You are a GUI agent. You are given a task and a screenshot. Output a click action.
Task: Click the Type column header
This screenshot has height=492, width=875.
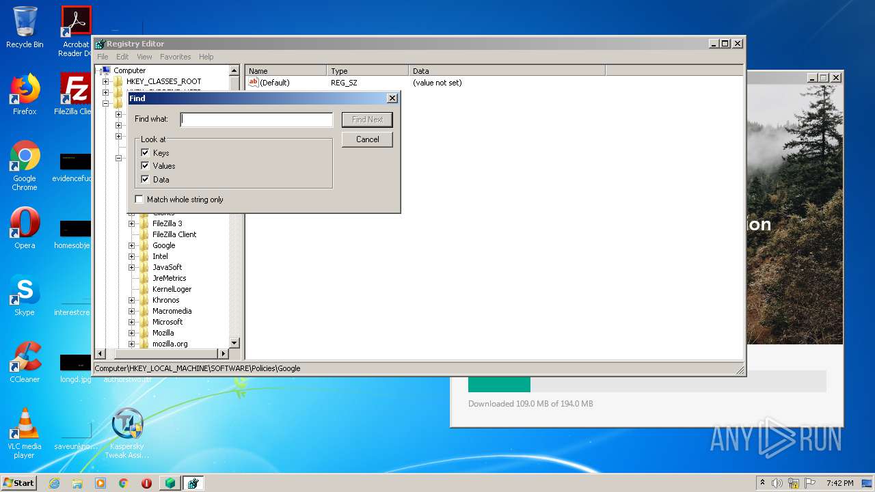click(368, 70)
